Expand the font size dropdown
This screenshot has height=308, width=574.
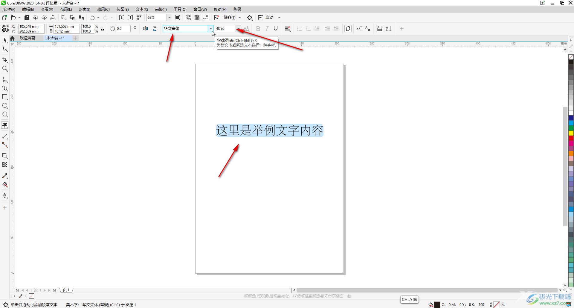coord(238,29)
